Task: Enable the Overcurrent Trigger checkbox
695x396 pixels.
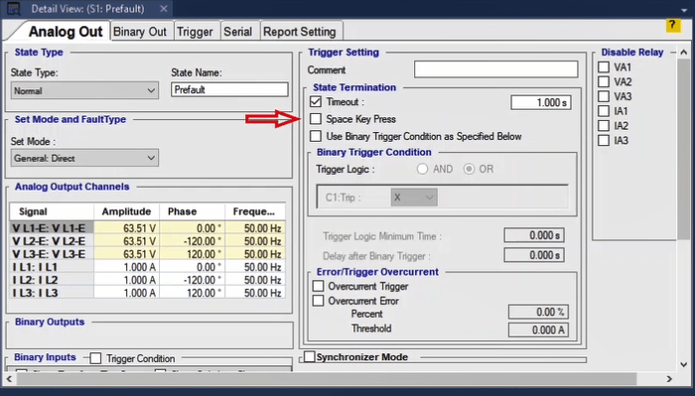Action: pyautogui.click(x=318, y=286)
